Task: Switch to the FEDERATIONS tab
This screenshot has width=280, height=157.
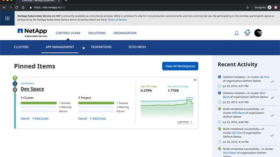Action: point(101,47)
